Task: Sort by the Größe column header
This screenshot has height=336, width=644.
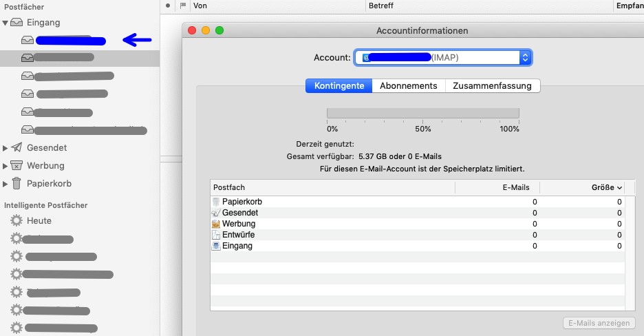Action: (x=607, y=187)
